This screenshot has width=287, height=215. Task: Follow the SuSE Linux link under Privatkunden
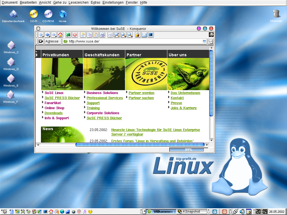click(54, 93)
